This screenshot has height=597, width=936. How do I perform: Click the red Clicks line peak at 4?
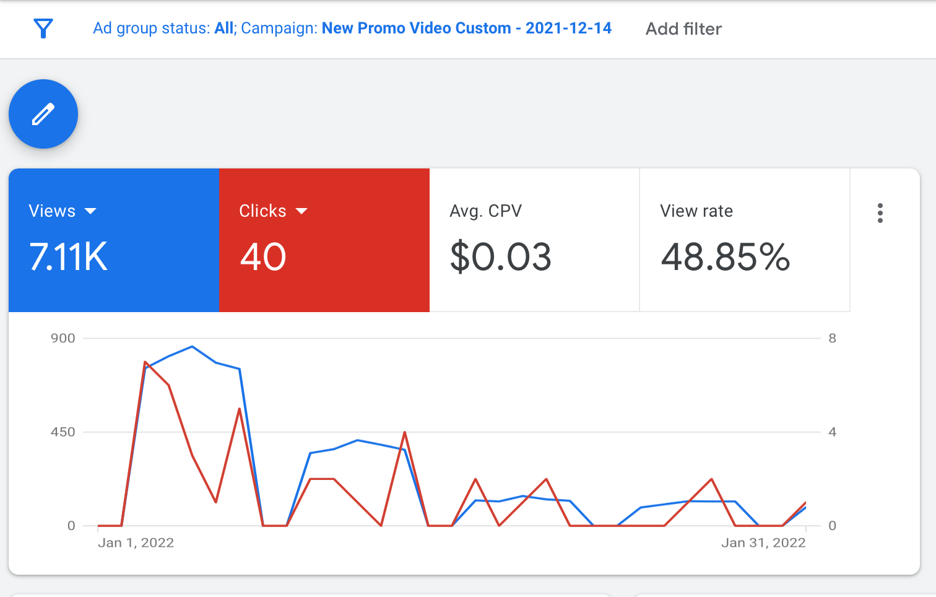(x=404, y=432)
